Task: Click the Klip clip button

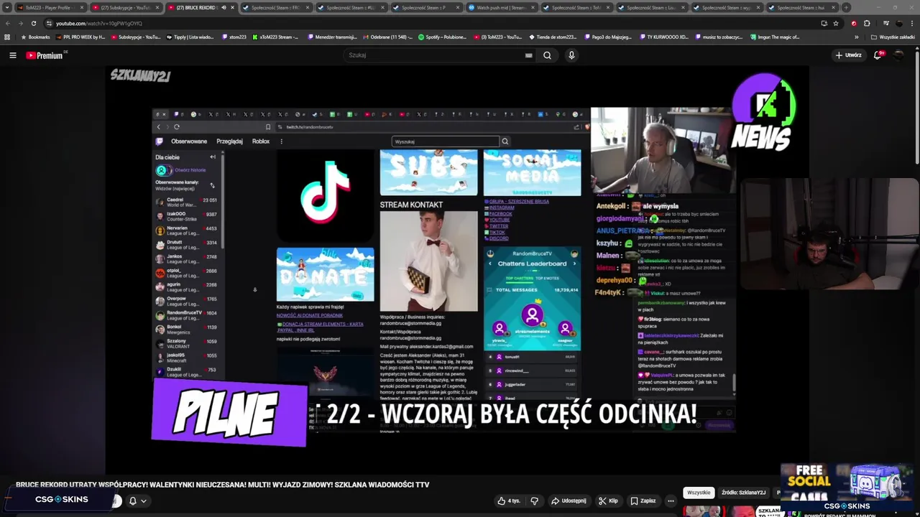Action: pyautogui.click(x=607, y=500)
